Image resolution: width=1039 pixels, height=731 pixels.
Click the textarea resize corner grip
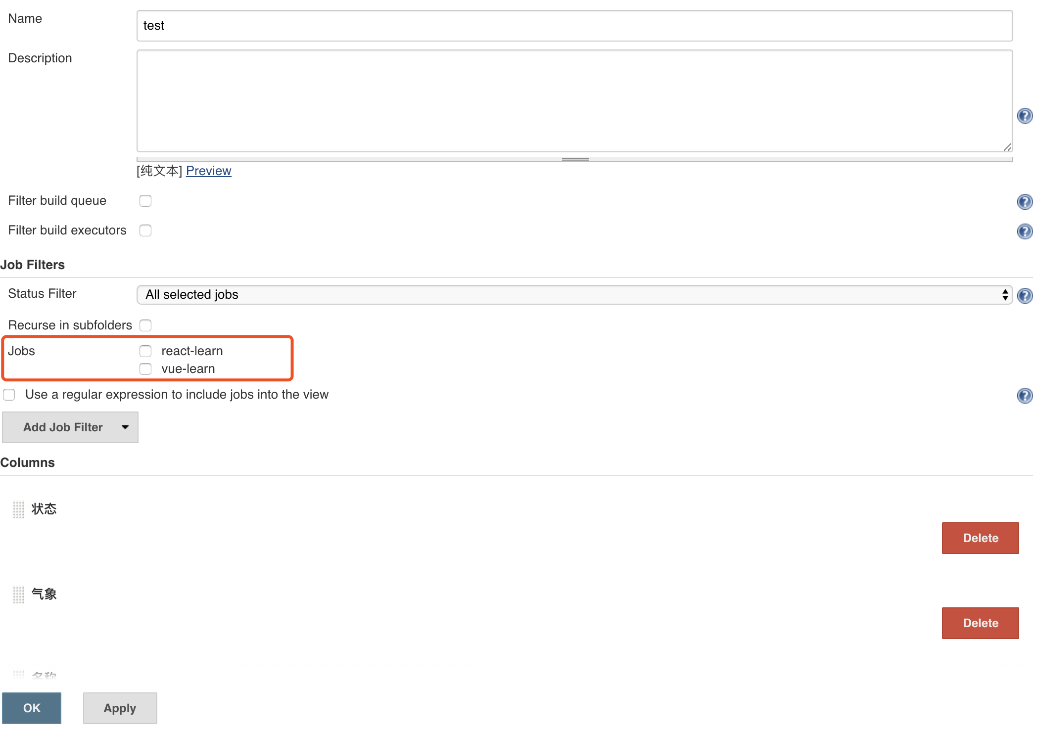click(1007, 147)
